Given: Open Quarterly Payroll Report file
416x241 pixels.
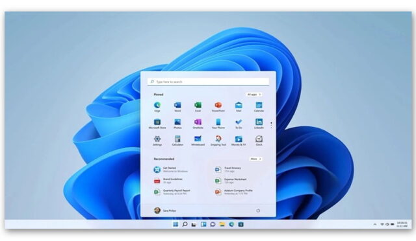Looking at the screenshot, I should tap(172, 192).
